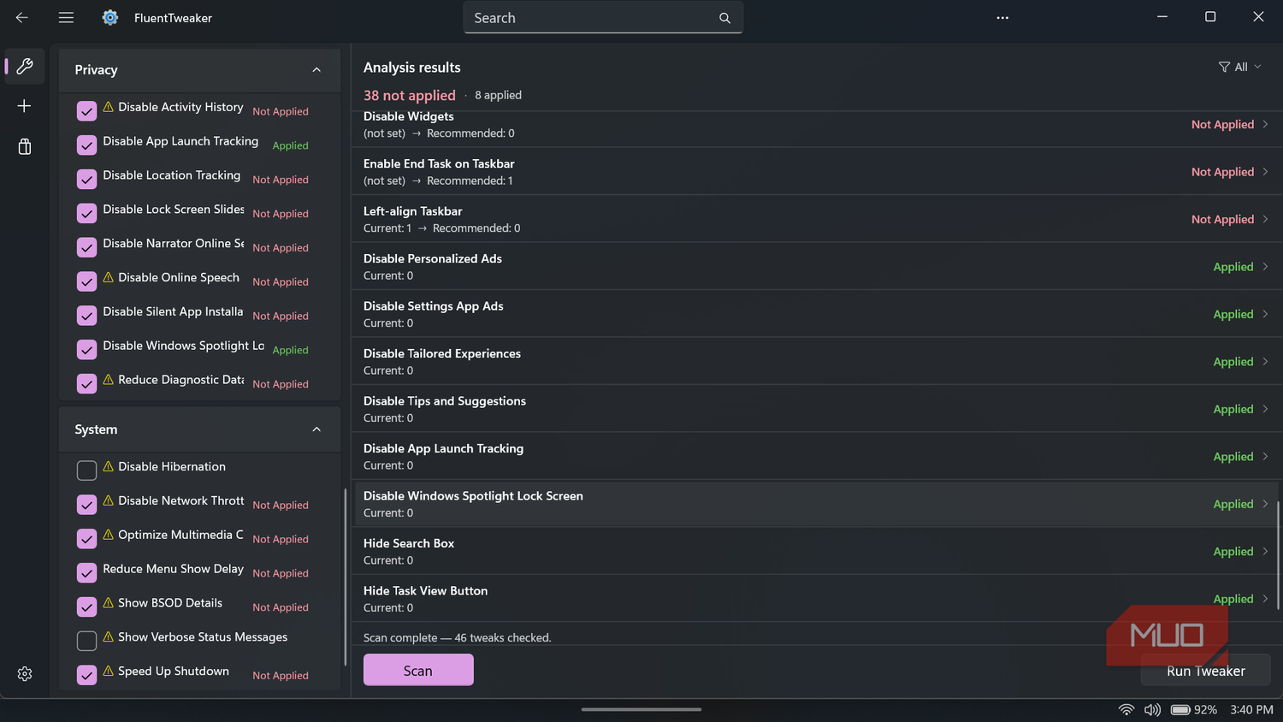Expand Disable Personalized Ads chevron
Screen dimensions: 1283x722
pyautogui.click(x=1265, y=266)
